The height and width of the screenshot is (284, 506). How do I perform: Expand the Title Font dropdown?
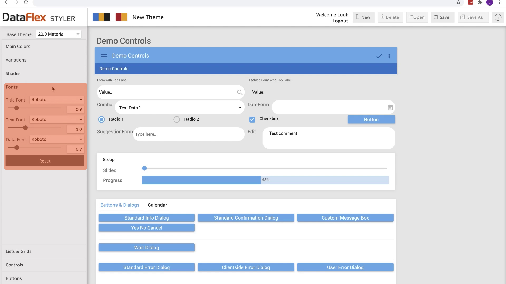point(57,100)
